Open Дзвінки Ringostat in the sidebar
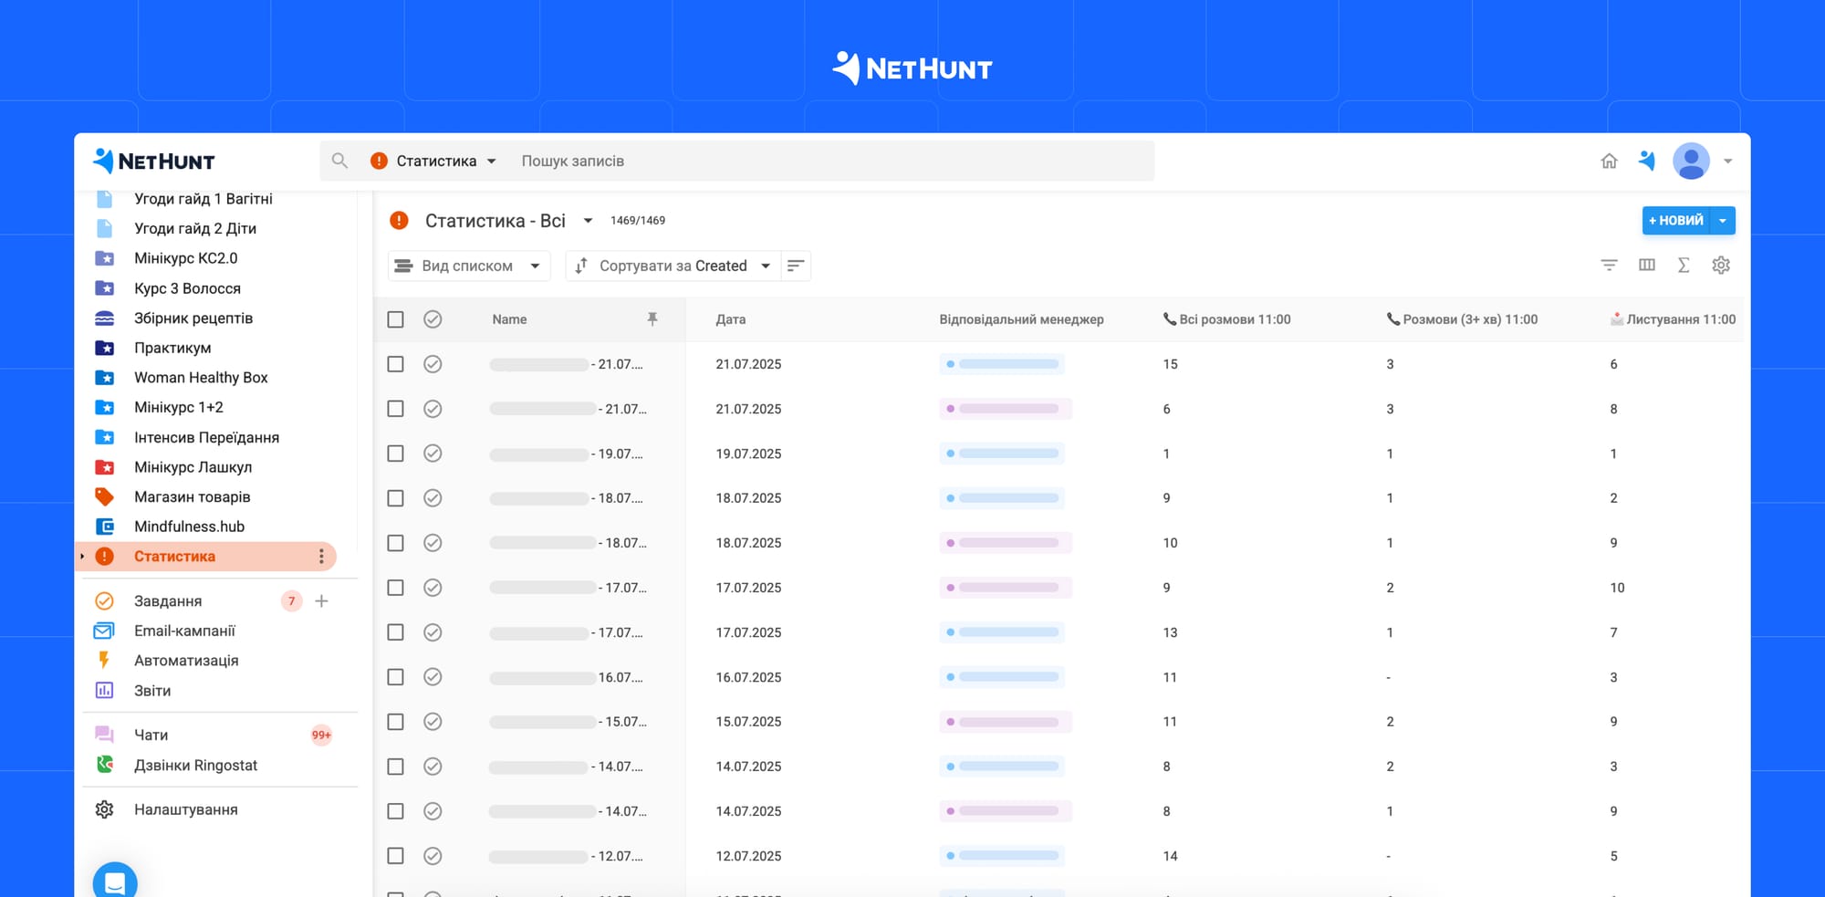This screenshot has width=1825, height=897. pyautogui.click(x=195, y=765)
